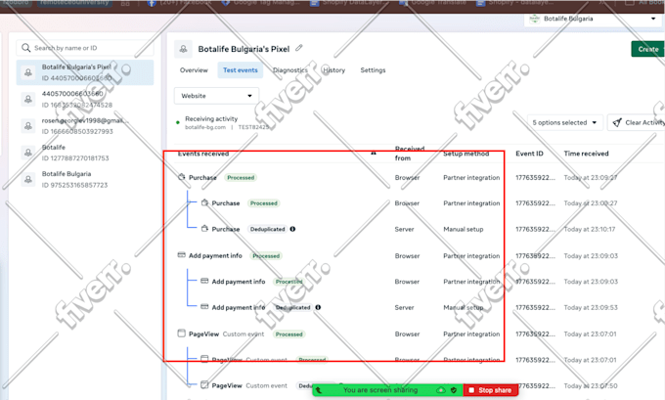Click the Received from column header
Screen dimensions: 665x400
pos(409,154)
